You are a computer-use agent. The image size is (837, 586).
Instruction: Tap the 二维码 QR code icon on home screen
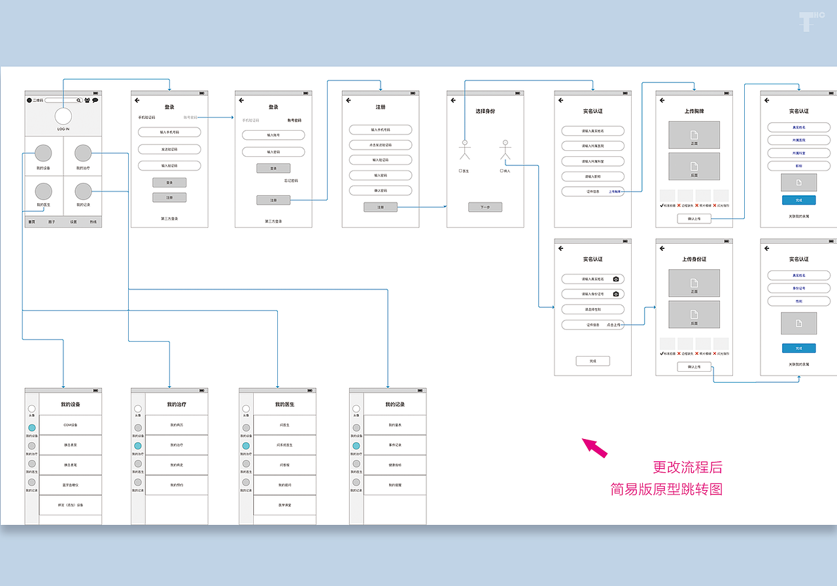pyautogui.click(x=29, y=101)
